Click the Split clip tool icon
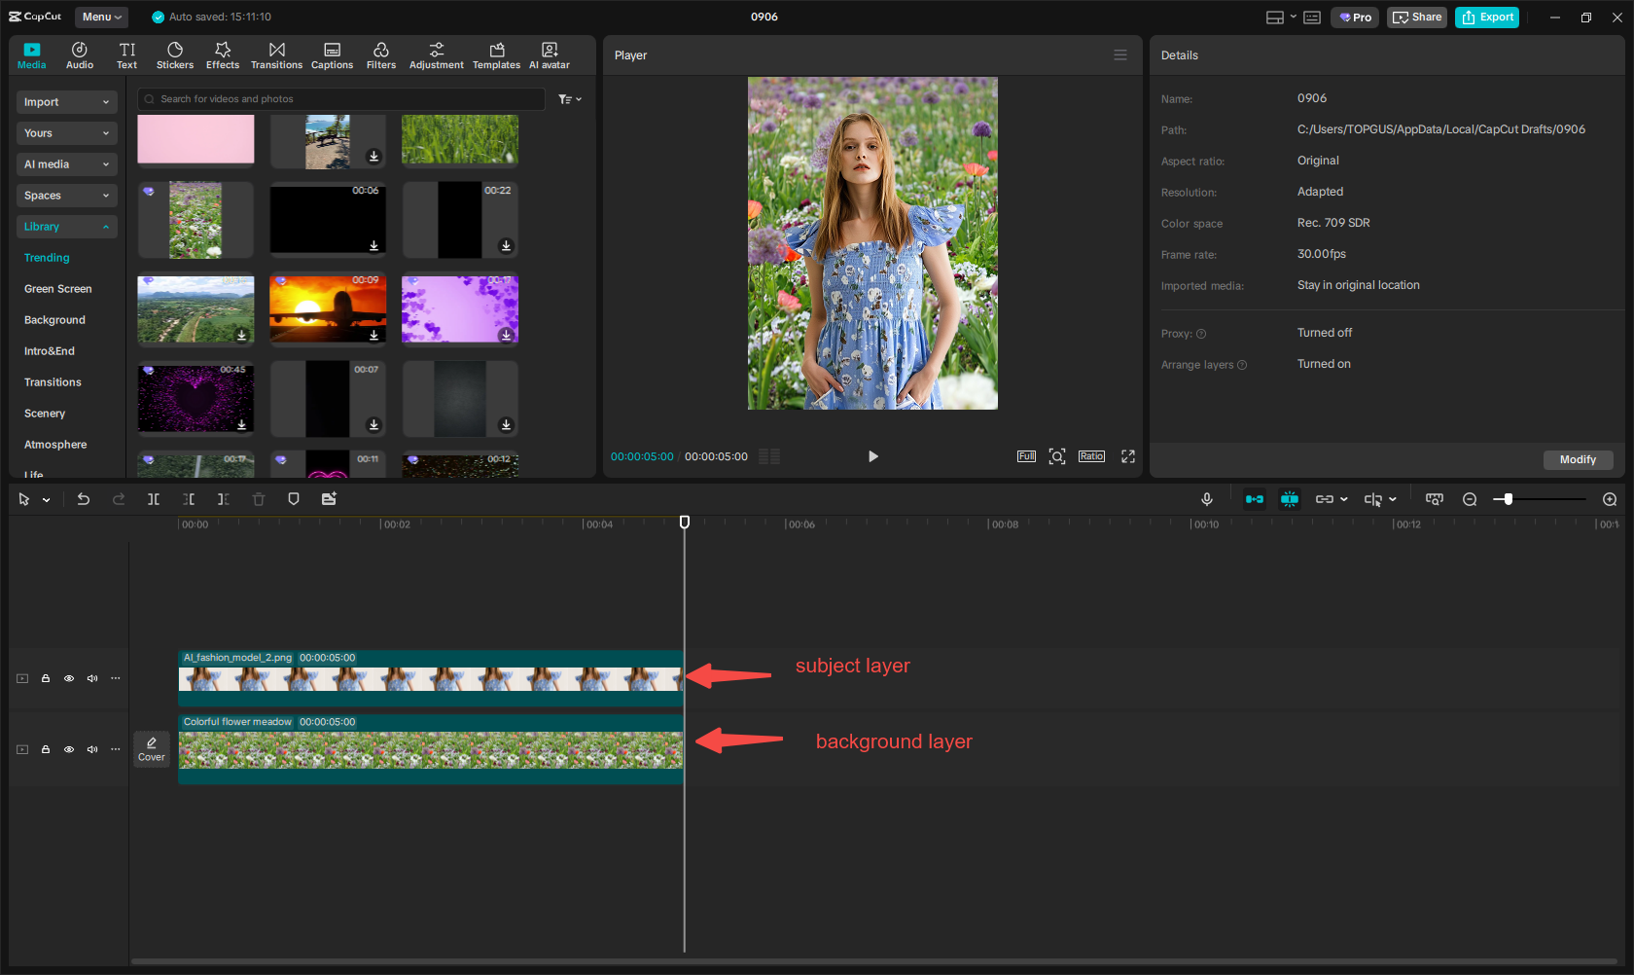 tap(154, 499)
